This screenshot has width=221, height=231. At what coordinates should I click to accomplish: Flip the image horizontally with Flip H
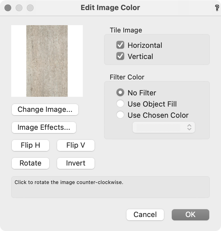[30, 145]
